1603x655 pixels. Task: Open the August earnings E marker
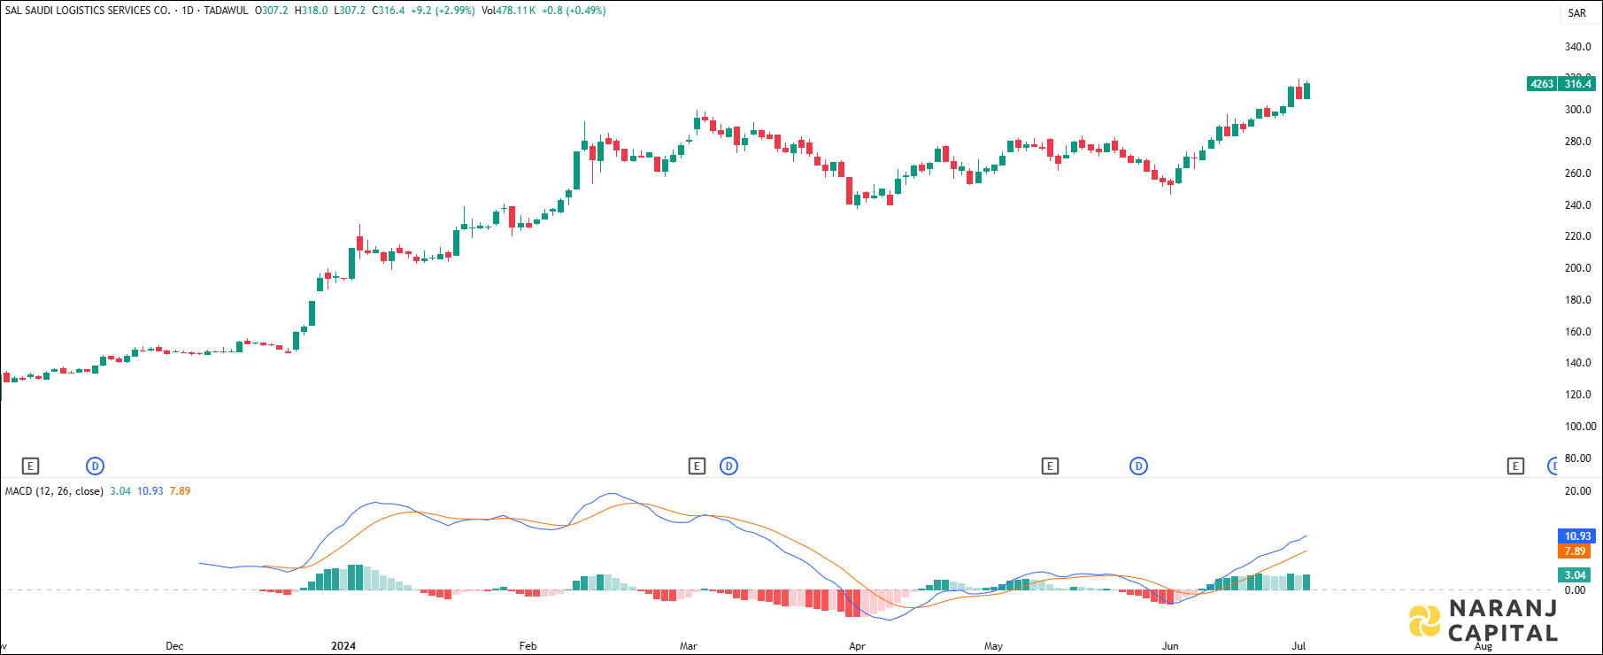point(1515,466)
